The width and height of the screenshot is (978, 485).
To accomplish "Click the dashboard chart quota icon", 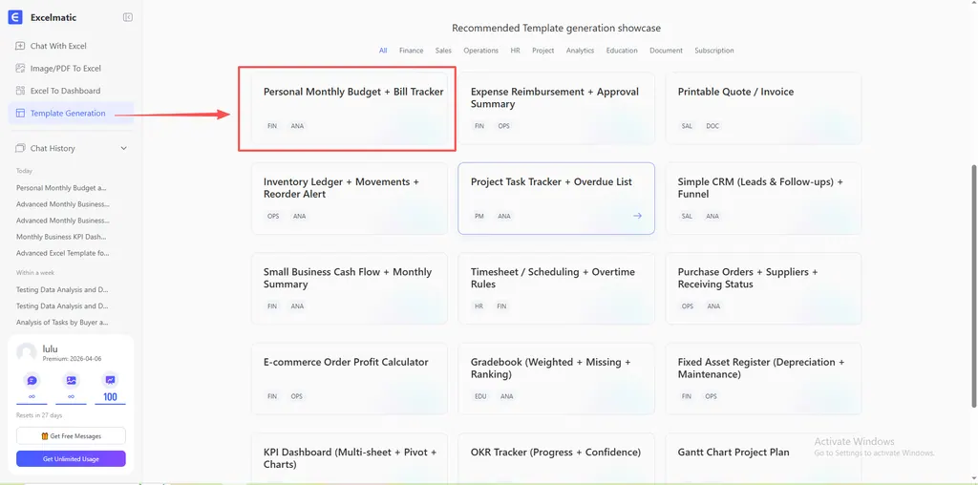I will 110,380.
